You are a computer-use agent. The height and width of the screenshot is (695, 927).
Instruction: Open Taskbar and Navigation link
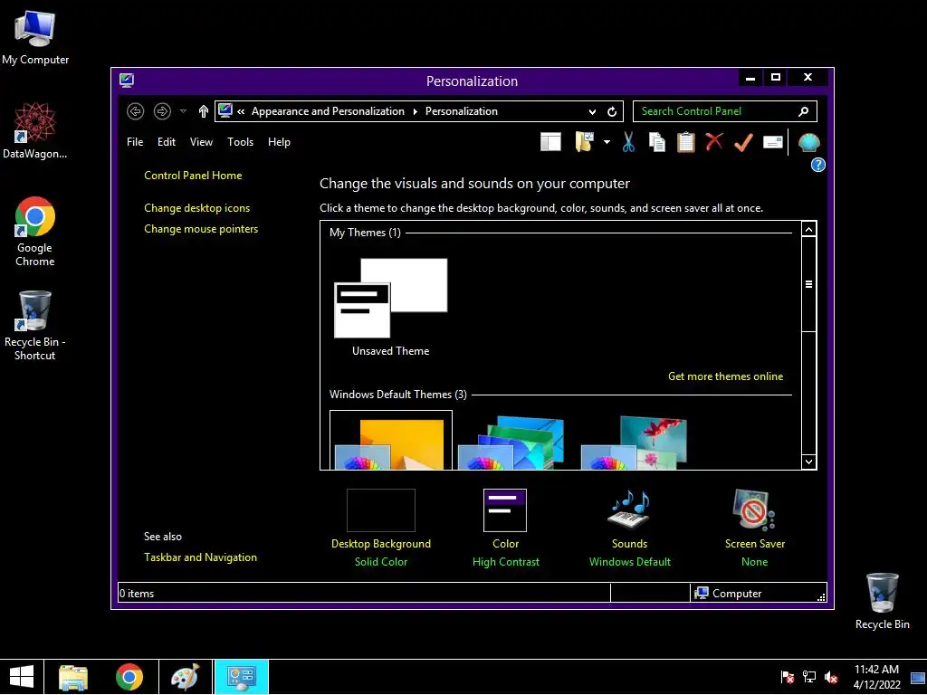click(200, 557)
